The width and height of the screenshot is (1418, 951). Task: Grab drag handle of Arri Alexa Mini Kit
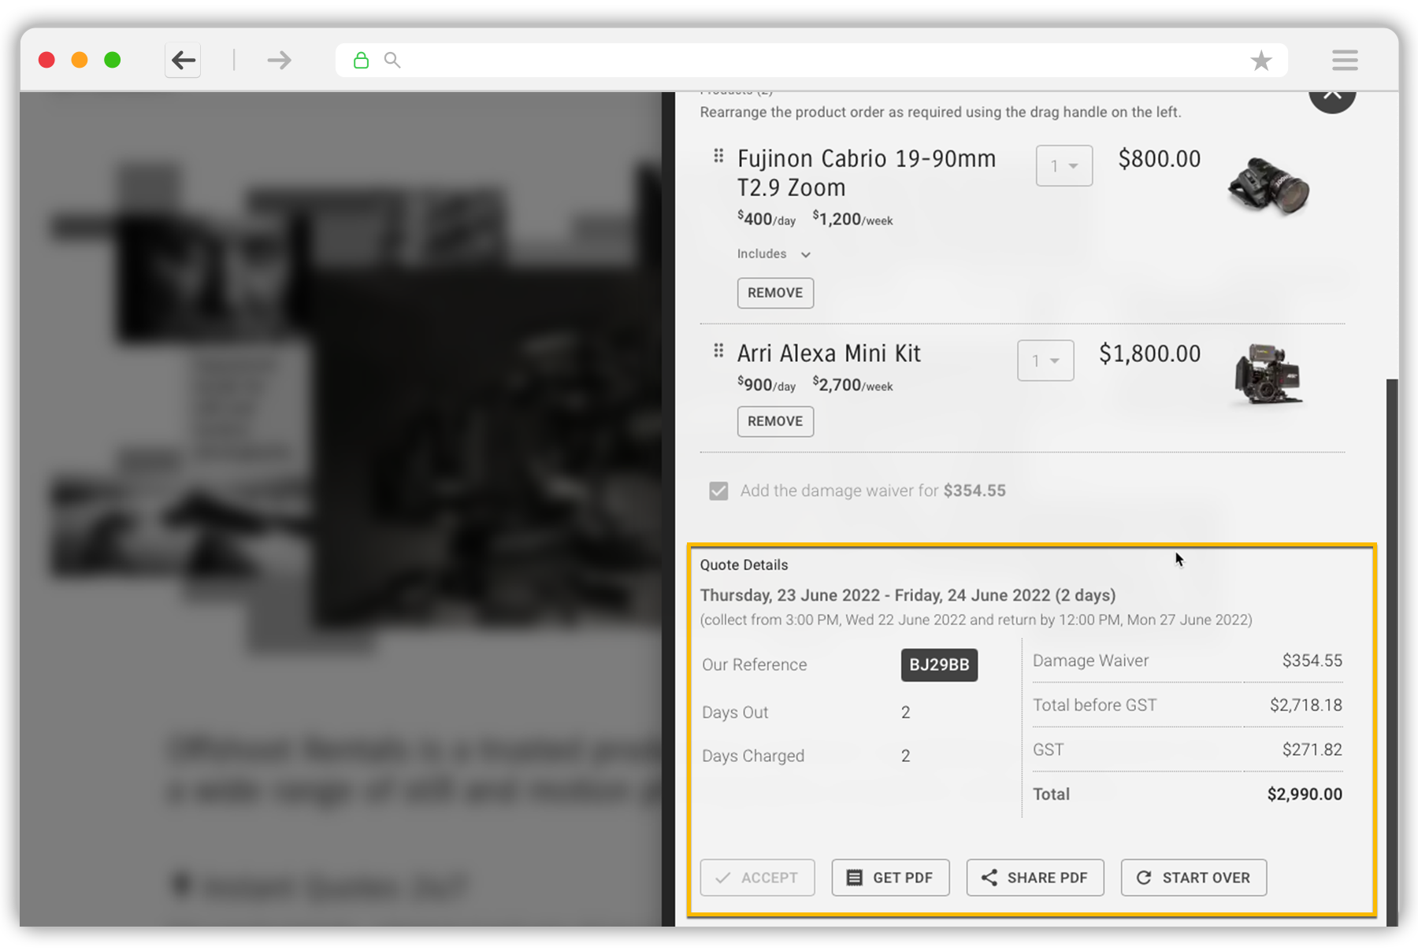coord(718,350)
